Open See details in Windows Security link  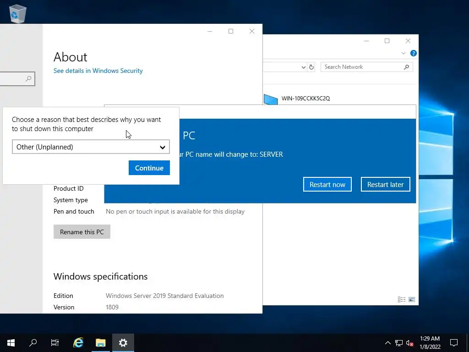point(98,71)
